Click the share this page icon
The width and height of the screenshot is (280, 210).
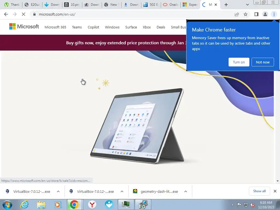coord(237,14)
